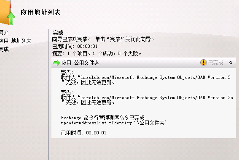Click the 摘要 summary line
This screenshot has width=239, height=160.
coord(97,53)
